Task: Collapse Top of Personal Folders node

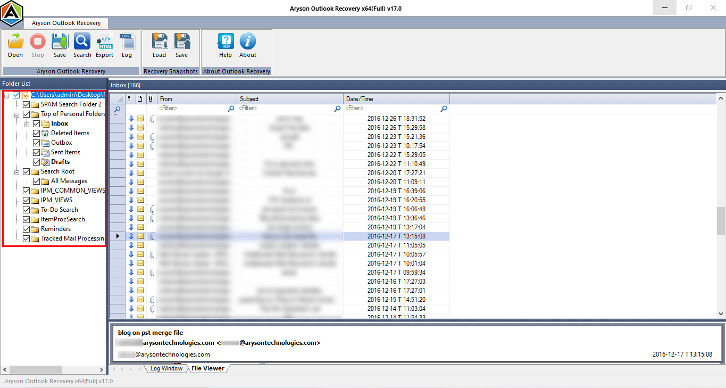Action: [17, 114]
